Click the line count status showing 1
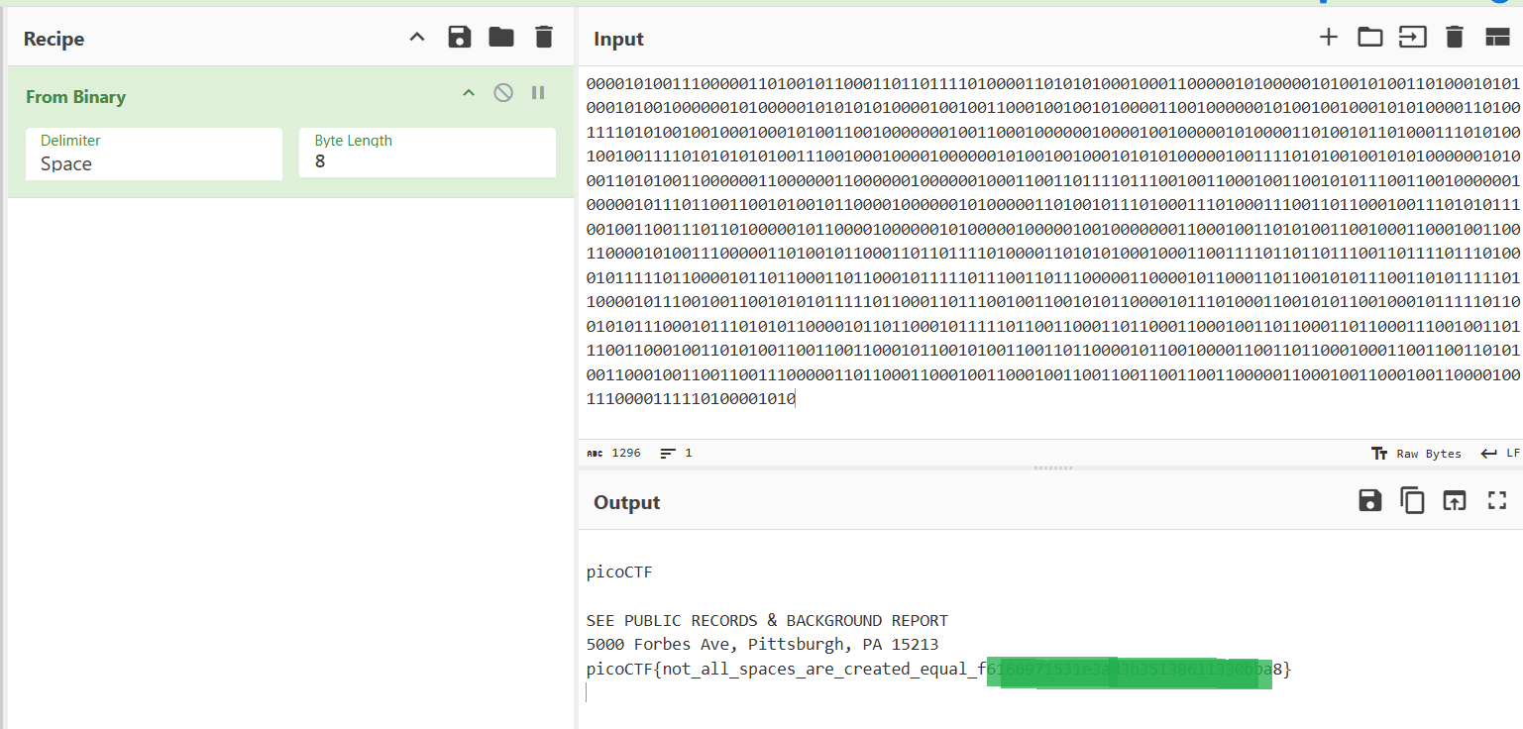 676,453
